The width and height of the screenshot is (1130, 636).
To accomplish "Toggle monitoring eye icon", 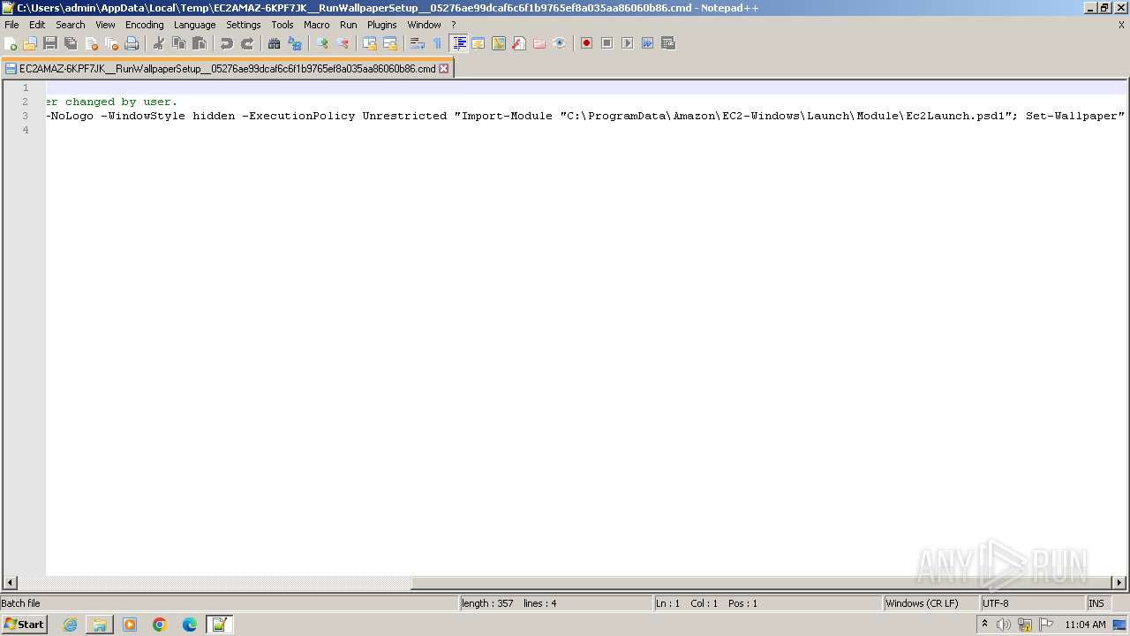I will (560, 43).
